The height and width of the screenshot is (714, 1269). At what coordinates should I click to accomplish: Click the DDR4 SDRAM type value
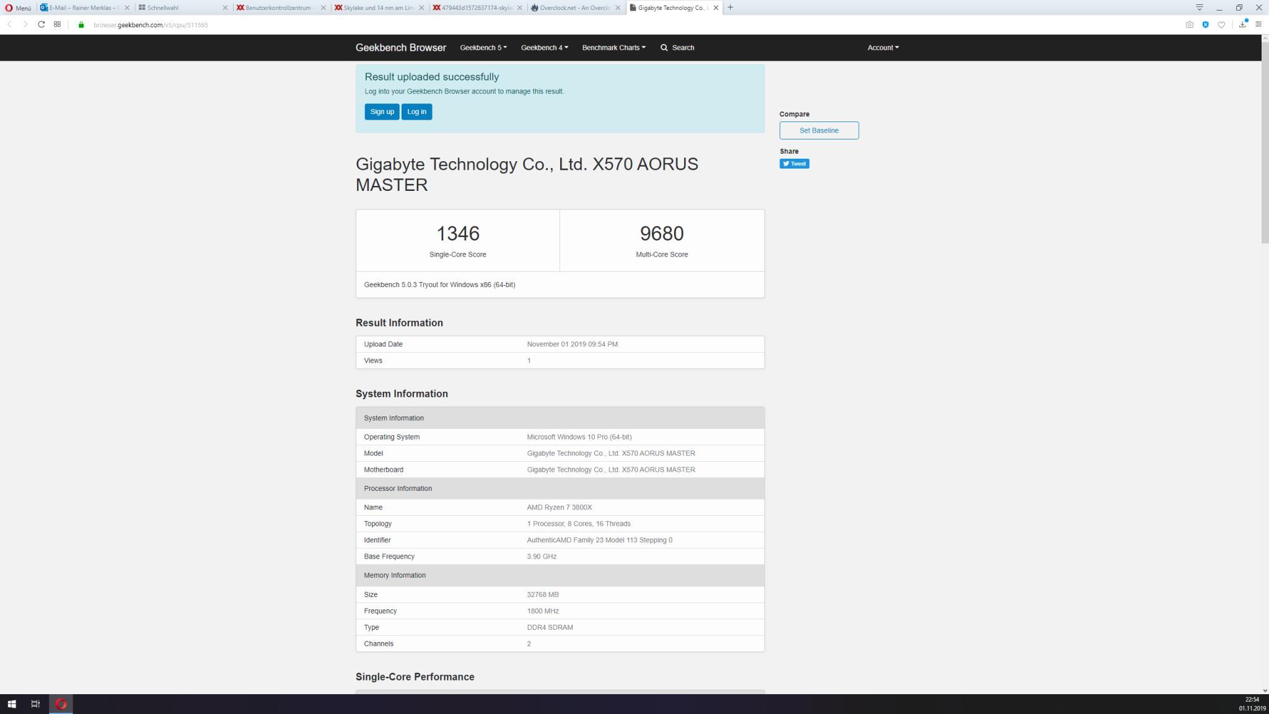550,627
